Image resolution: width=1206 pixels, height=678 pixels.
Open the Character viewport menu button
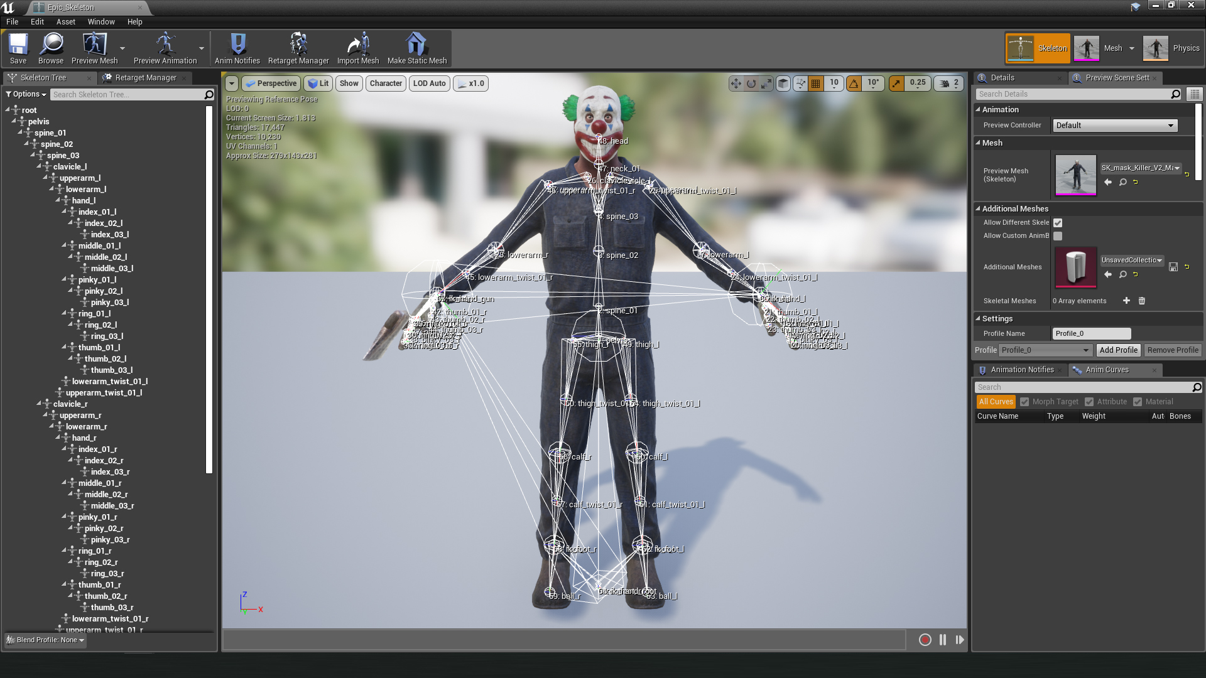386,83
